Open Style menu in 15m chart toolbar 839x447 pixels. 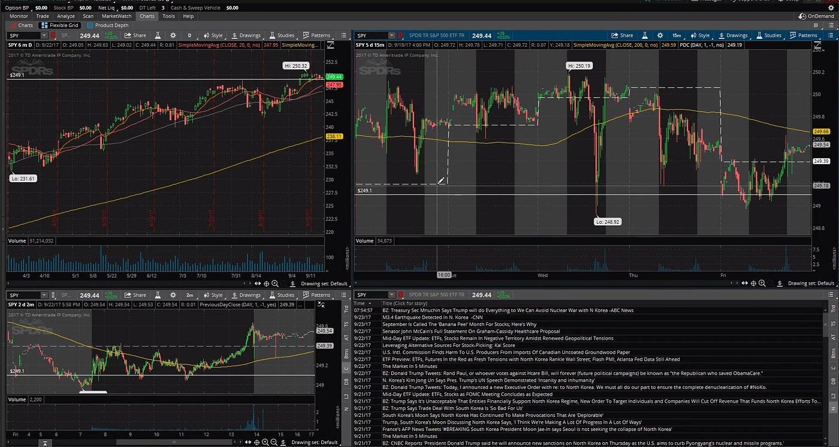pyautogui.click(x=699, y=35)
